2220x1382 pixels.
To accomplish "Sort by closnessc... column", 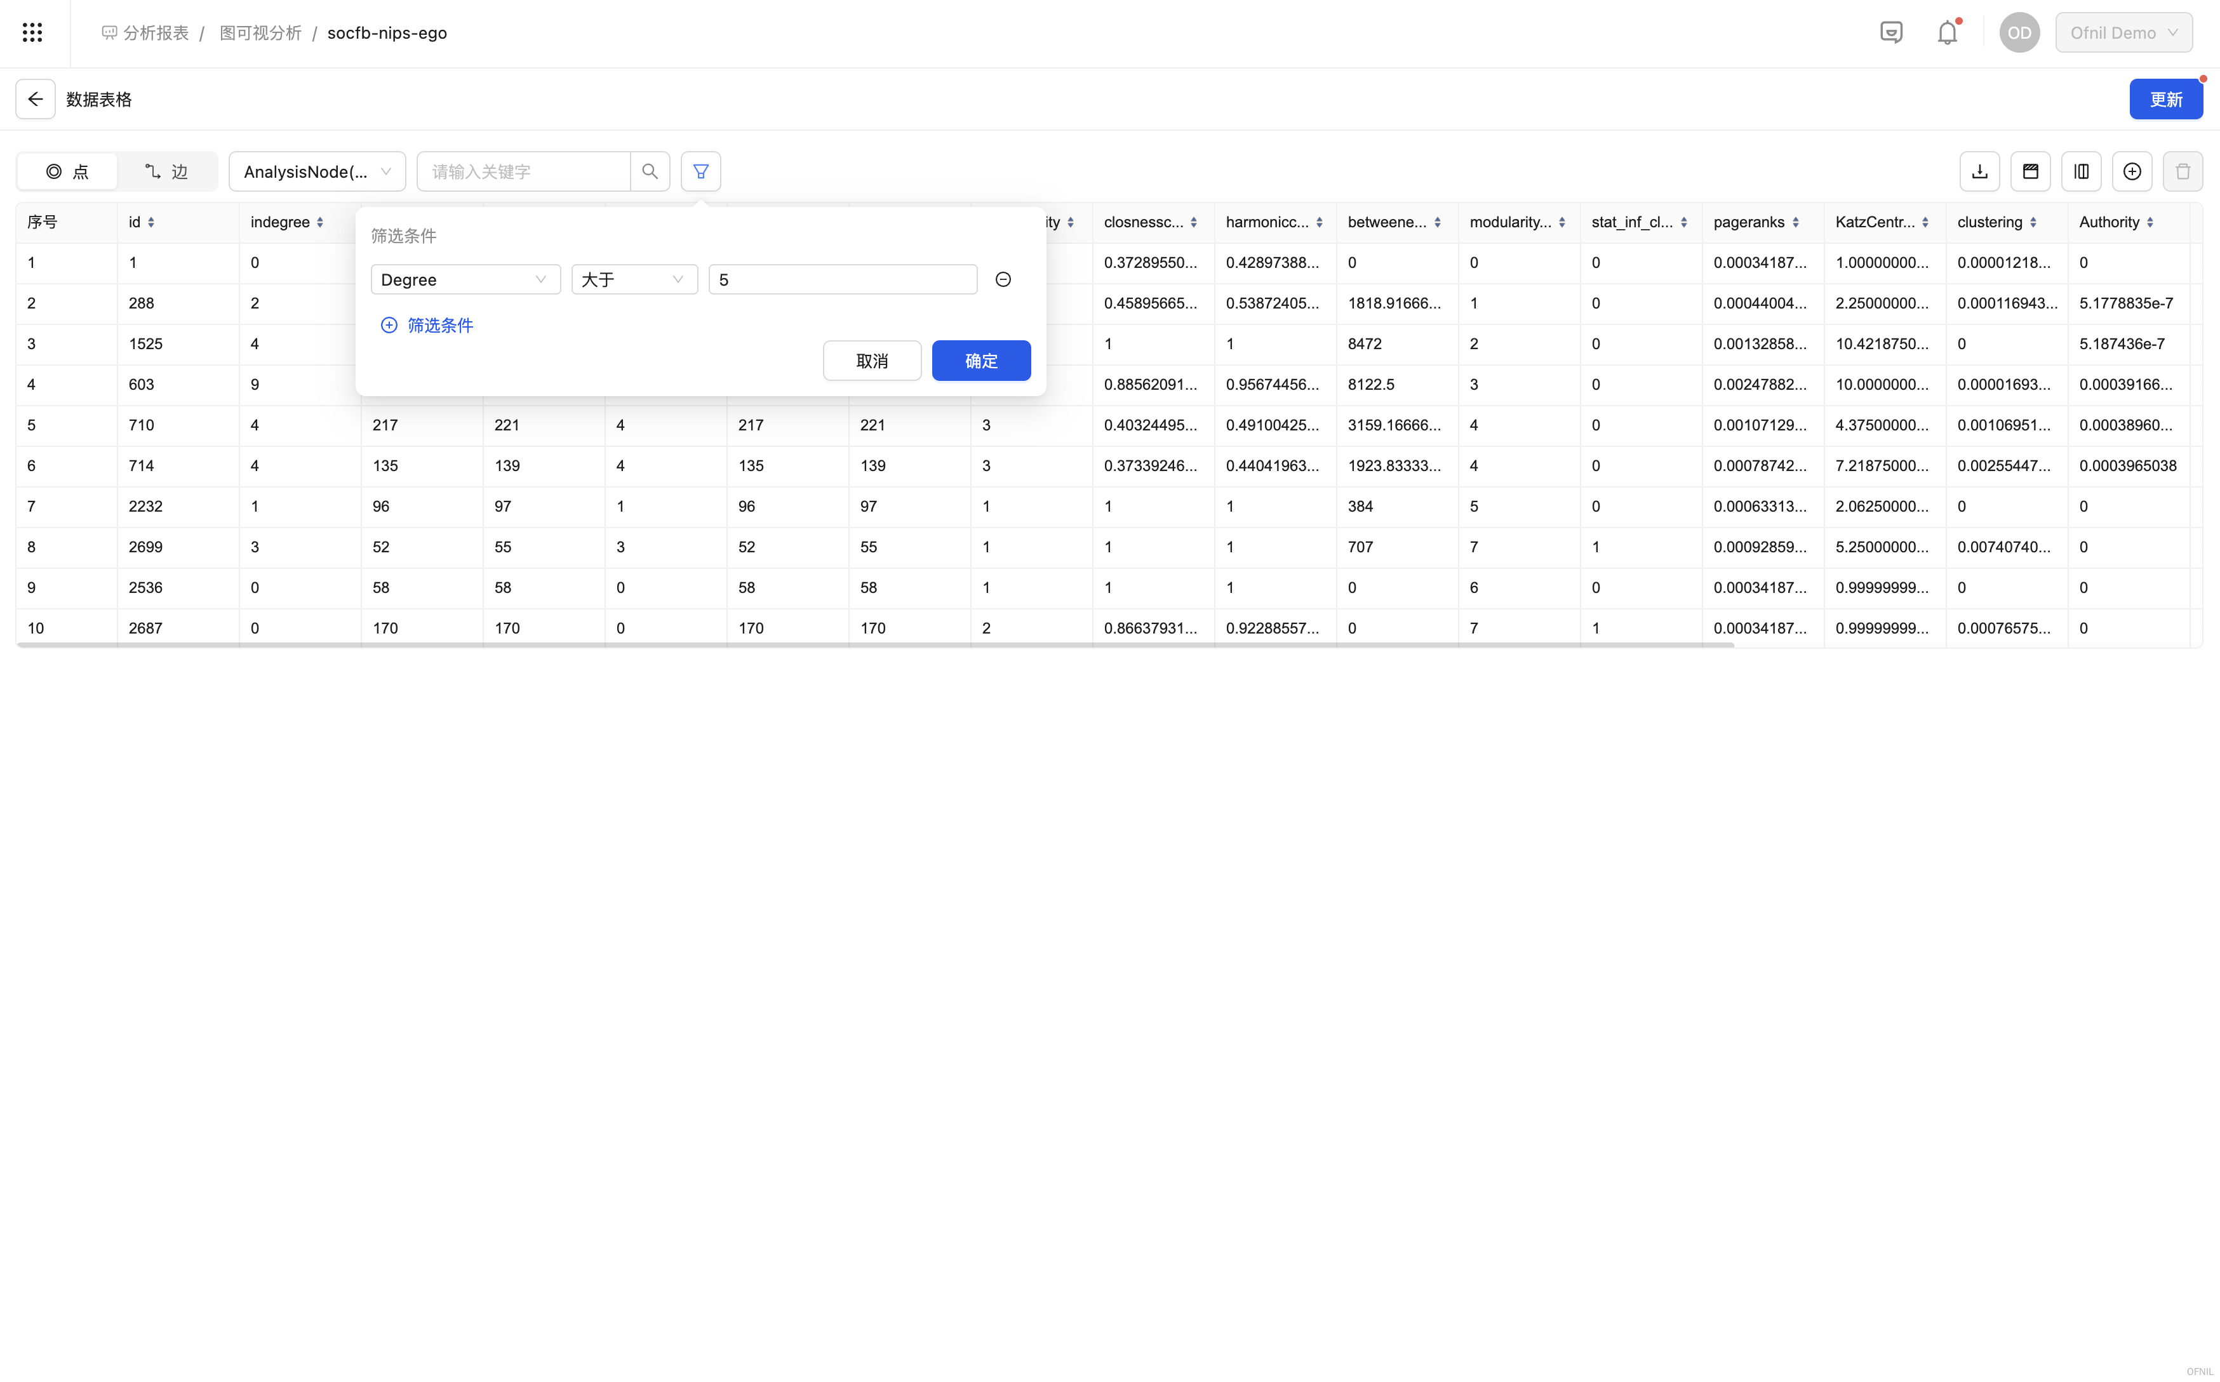I will click(x=1193, y=222).
